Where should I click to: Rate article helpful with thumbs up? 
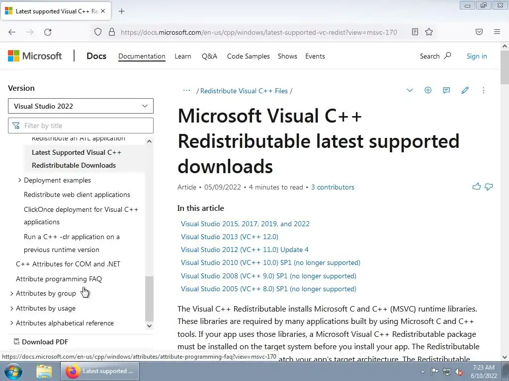[x=477, y=187]
